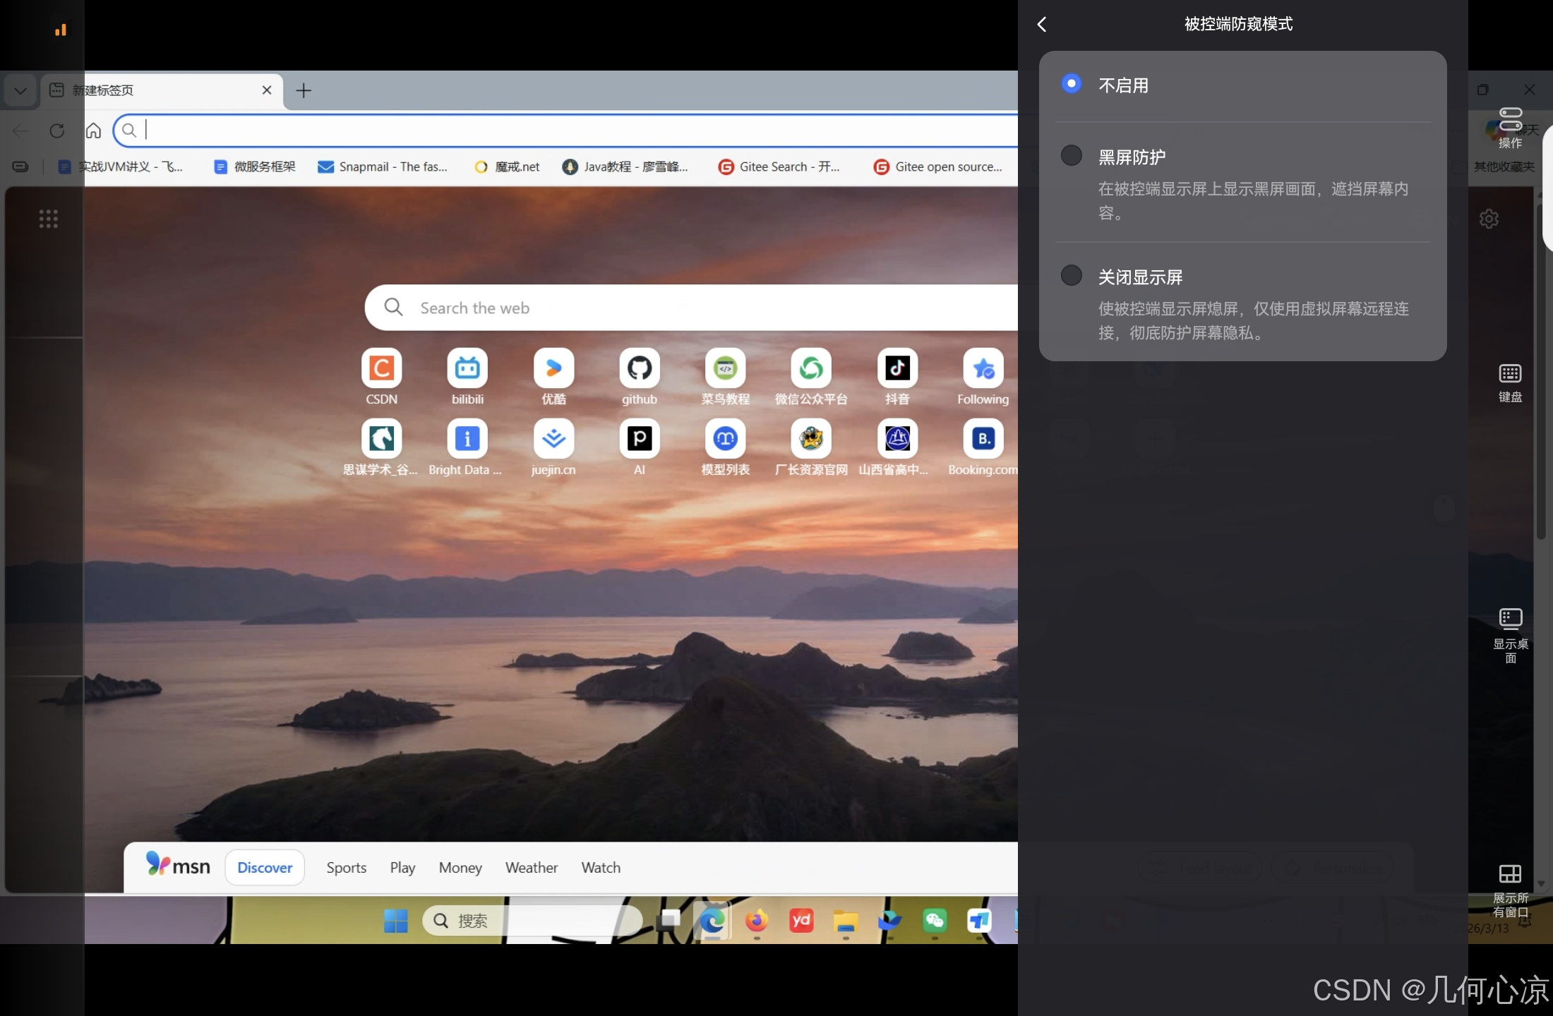The image size is (1553, 1016).
Task: Select the 黑屏防护 radio option
Action: 1072,156
